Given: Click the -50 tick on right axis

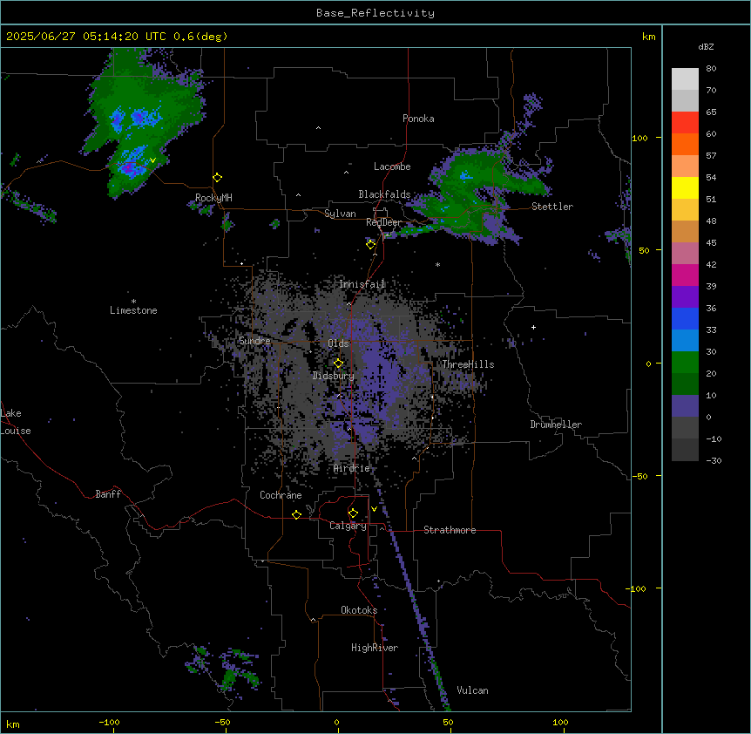Looking at the screenshot, I should 639,476.
